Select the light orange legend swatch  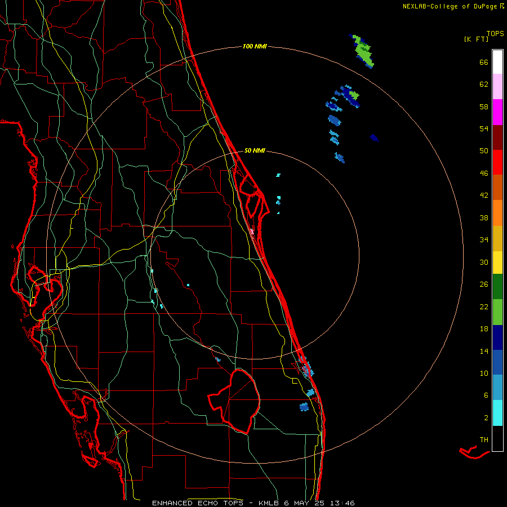[x=497, y=213]
